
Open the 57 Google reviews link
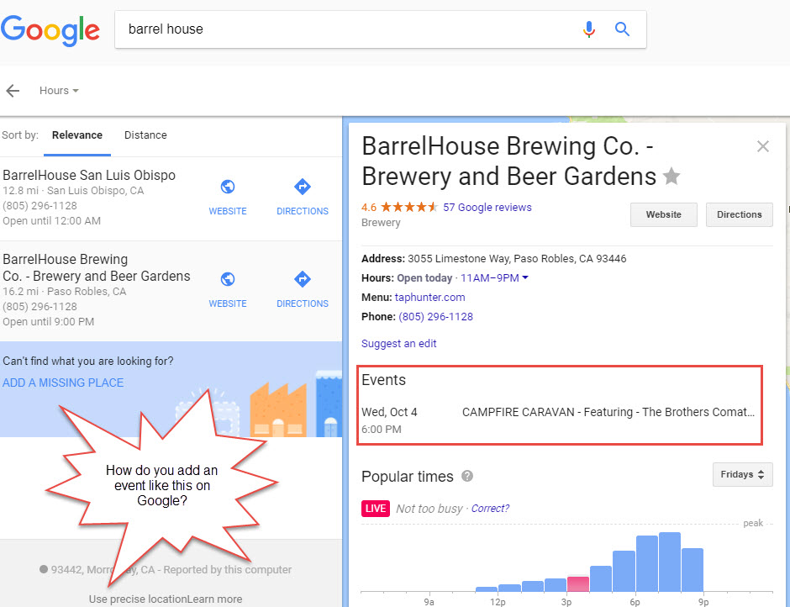(x=487, y=207)
